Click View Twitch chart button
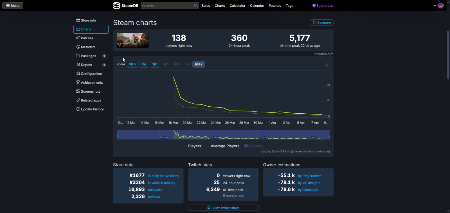The height and width of the screenshot is (213, 450). pyautogui.click(x=223, y=208)
